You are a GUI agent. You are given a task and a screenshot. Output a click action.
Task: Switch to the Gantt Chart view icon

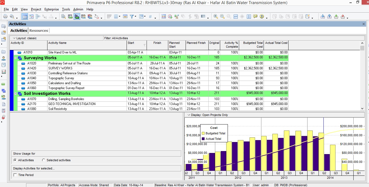31,16
